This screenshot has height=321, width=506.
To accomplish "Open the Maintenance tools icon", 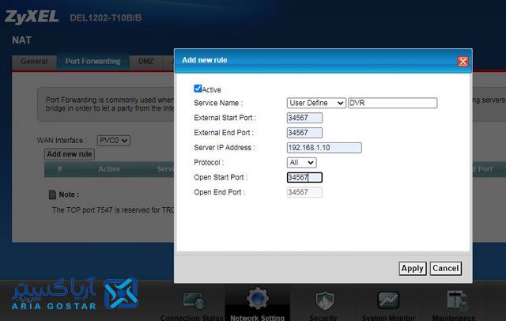I will coord(456,300).
